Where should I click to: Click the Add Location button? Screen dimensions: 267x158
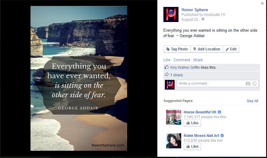click(207, 49)
